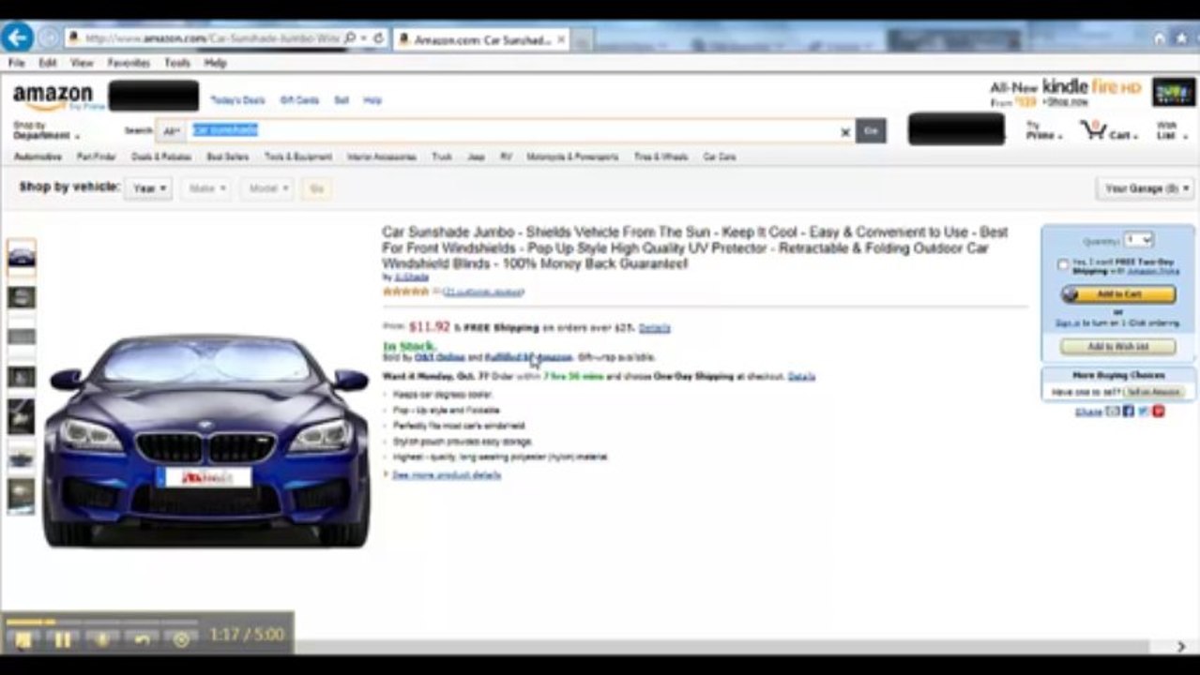Open the Year vehicle dropdown
1200x675 pixels.
point(148,188)
